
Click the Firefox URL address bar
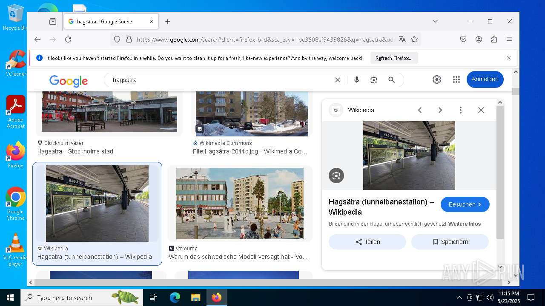click(265, 40)
